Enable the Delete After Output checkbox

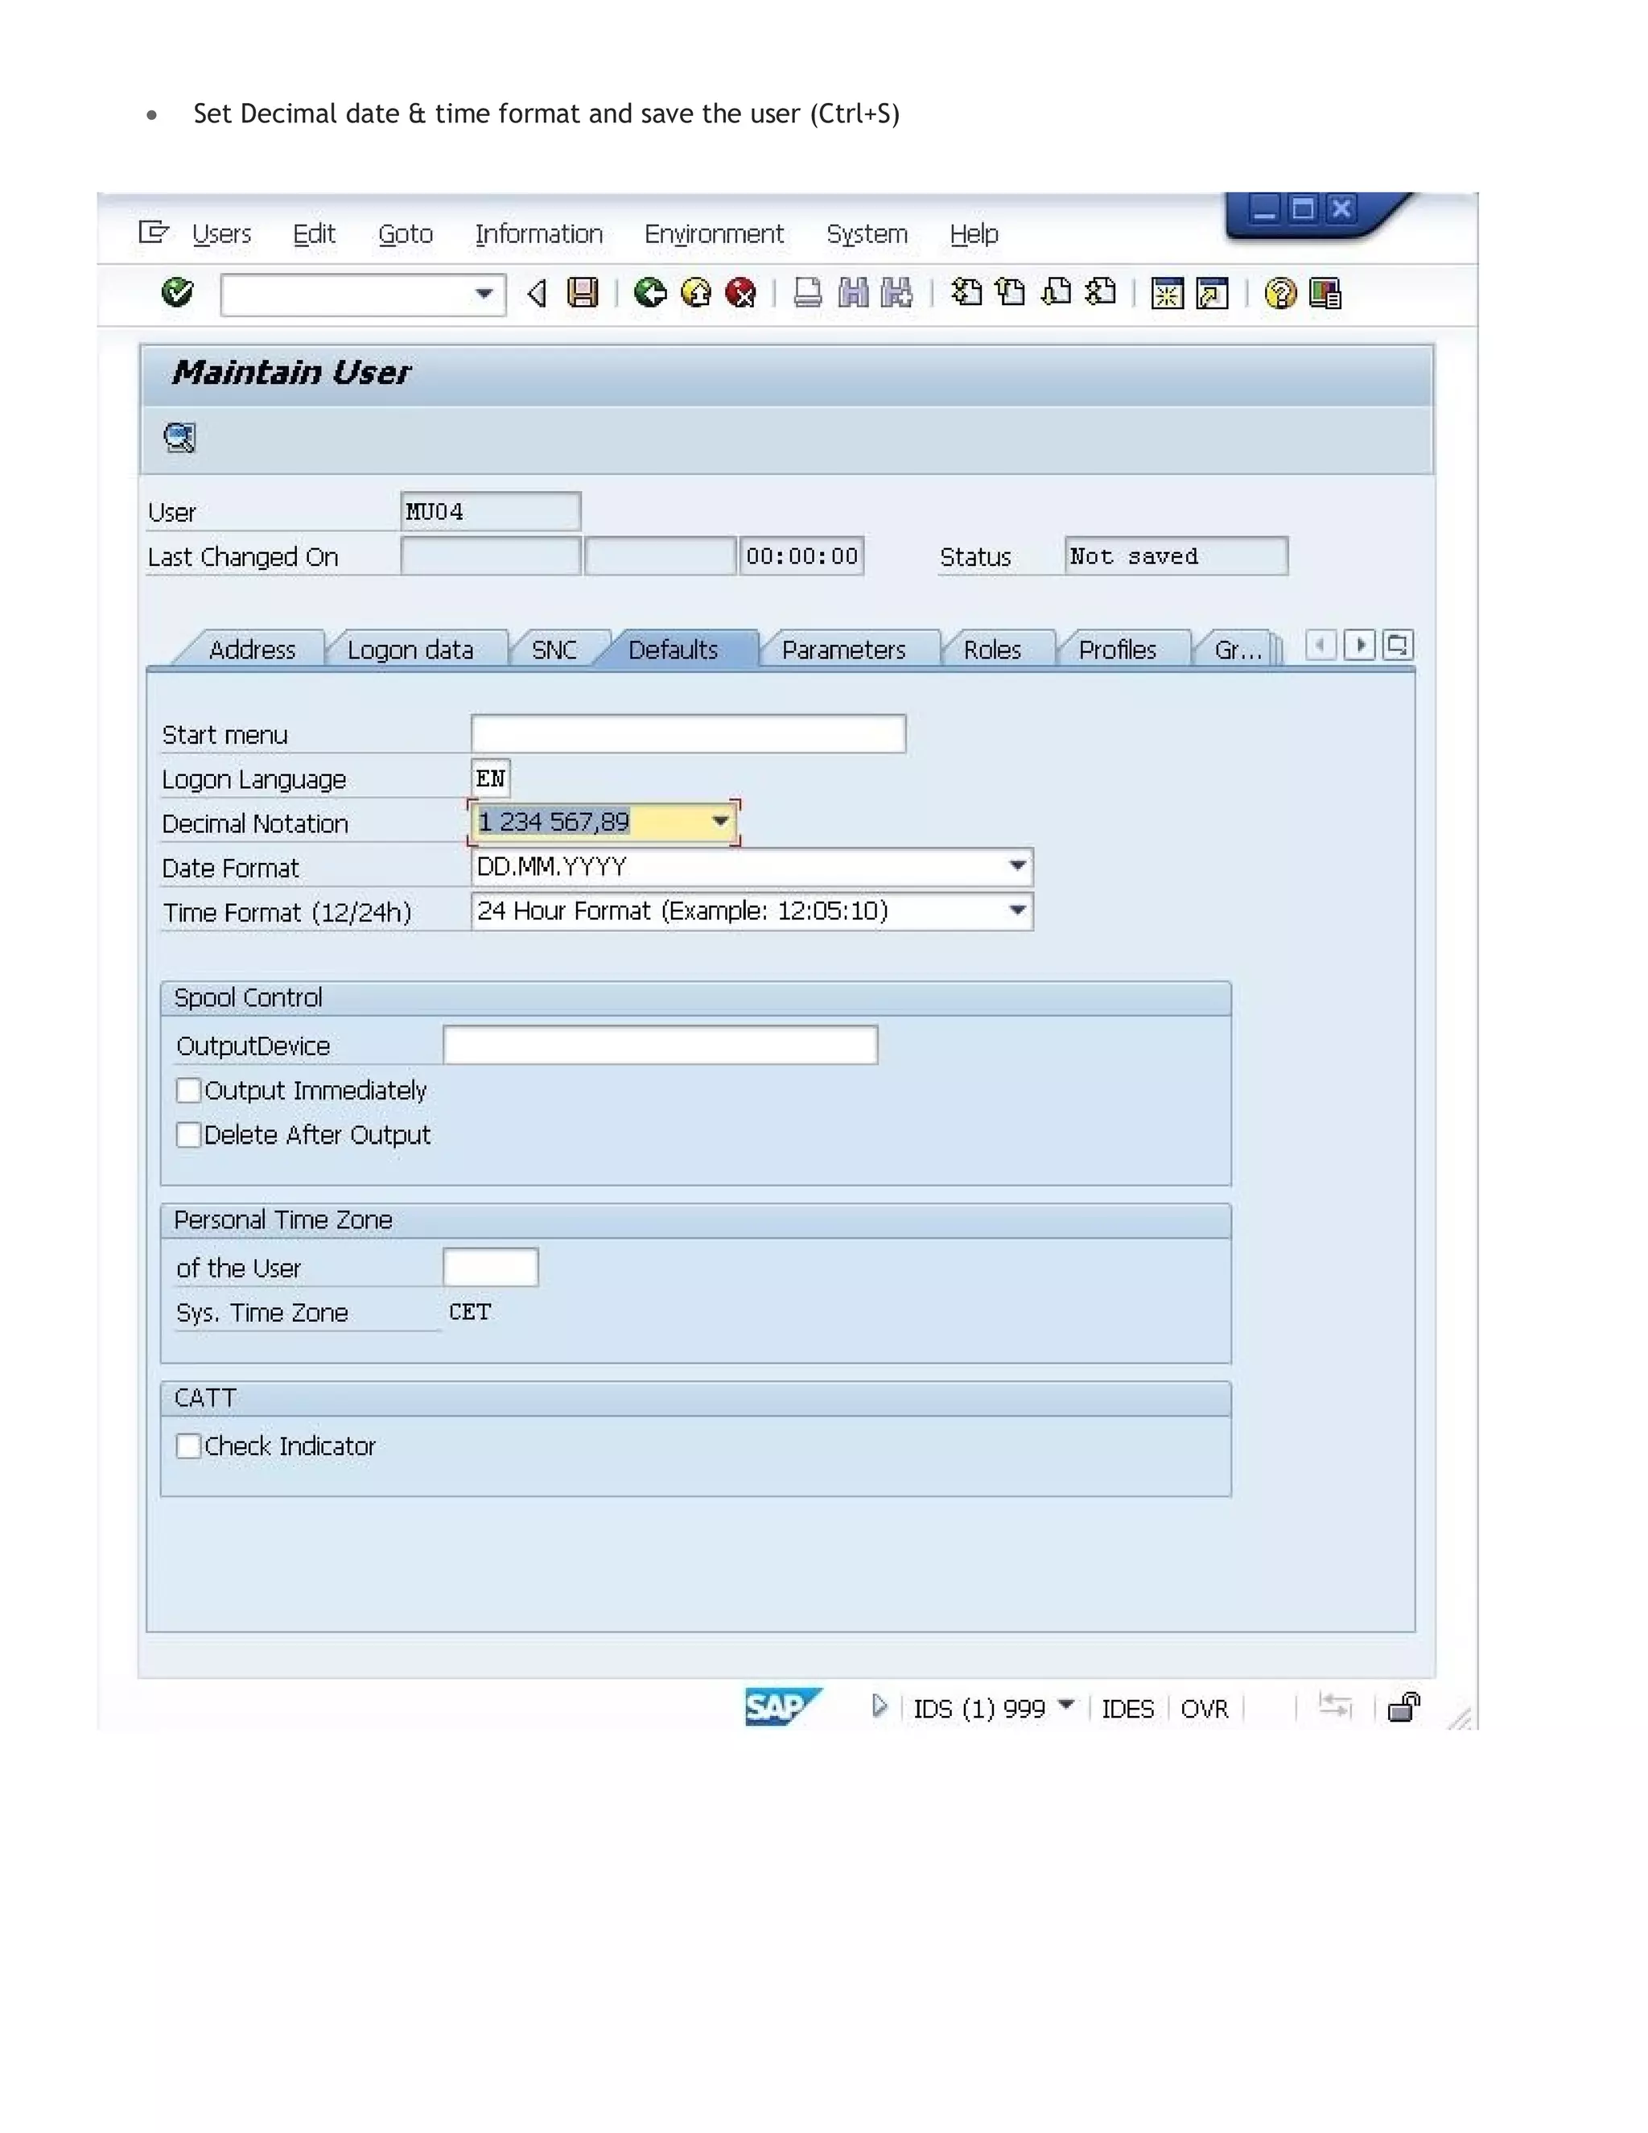point(188,1135)
